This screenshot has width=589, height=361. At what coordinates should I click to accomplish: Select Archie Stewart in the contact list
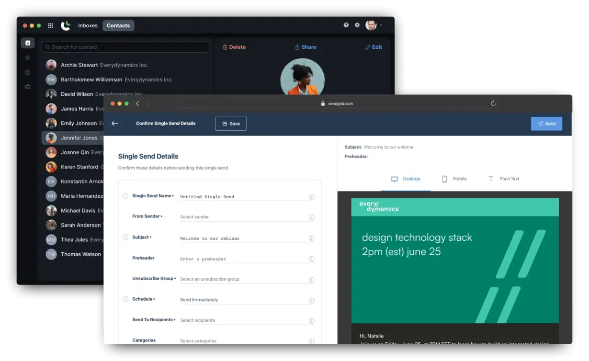(79, 65)
